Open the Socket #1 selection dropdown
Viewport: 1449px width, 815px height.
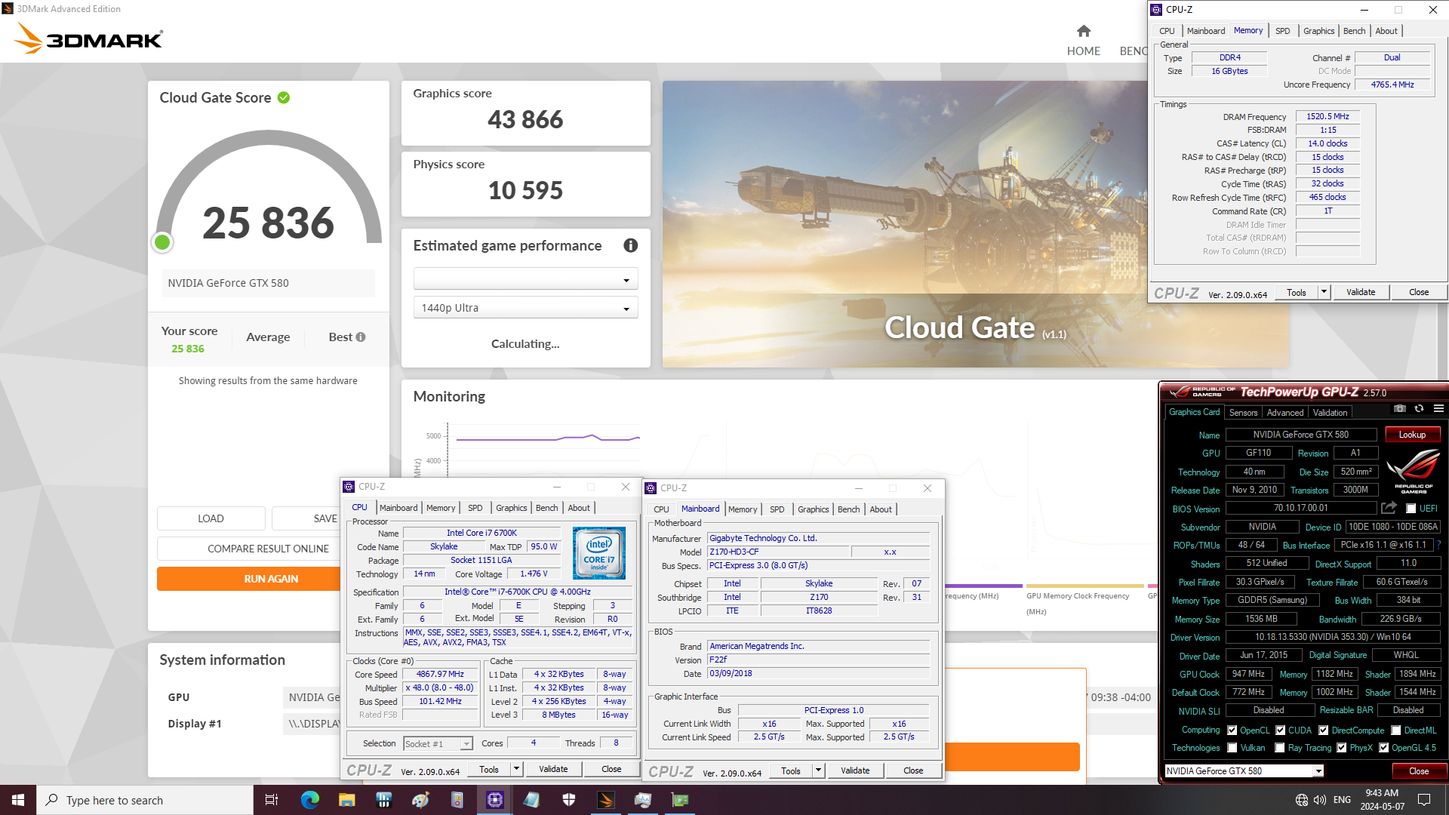coord(438,743)
